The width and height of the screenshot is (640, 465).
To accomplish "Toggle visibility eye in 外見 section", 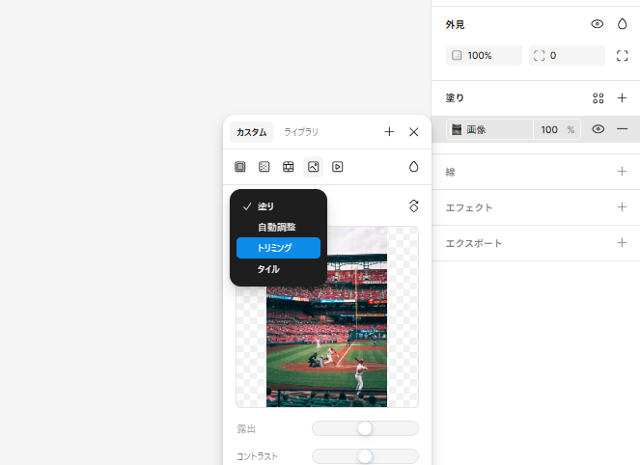I will [598, 24].
